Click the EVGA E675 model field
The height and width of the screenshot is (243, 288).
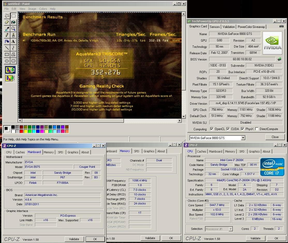tap(49, 167)
